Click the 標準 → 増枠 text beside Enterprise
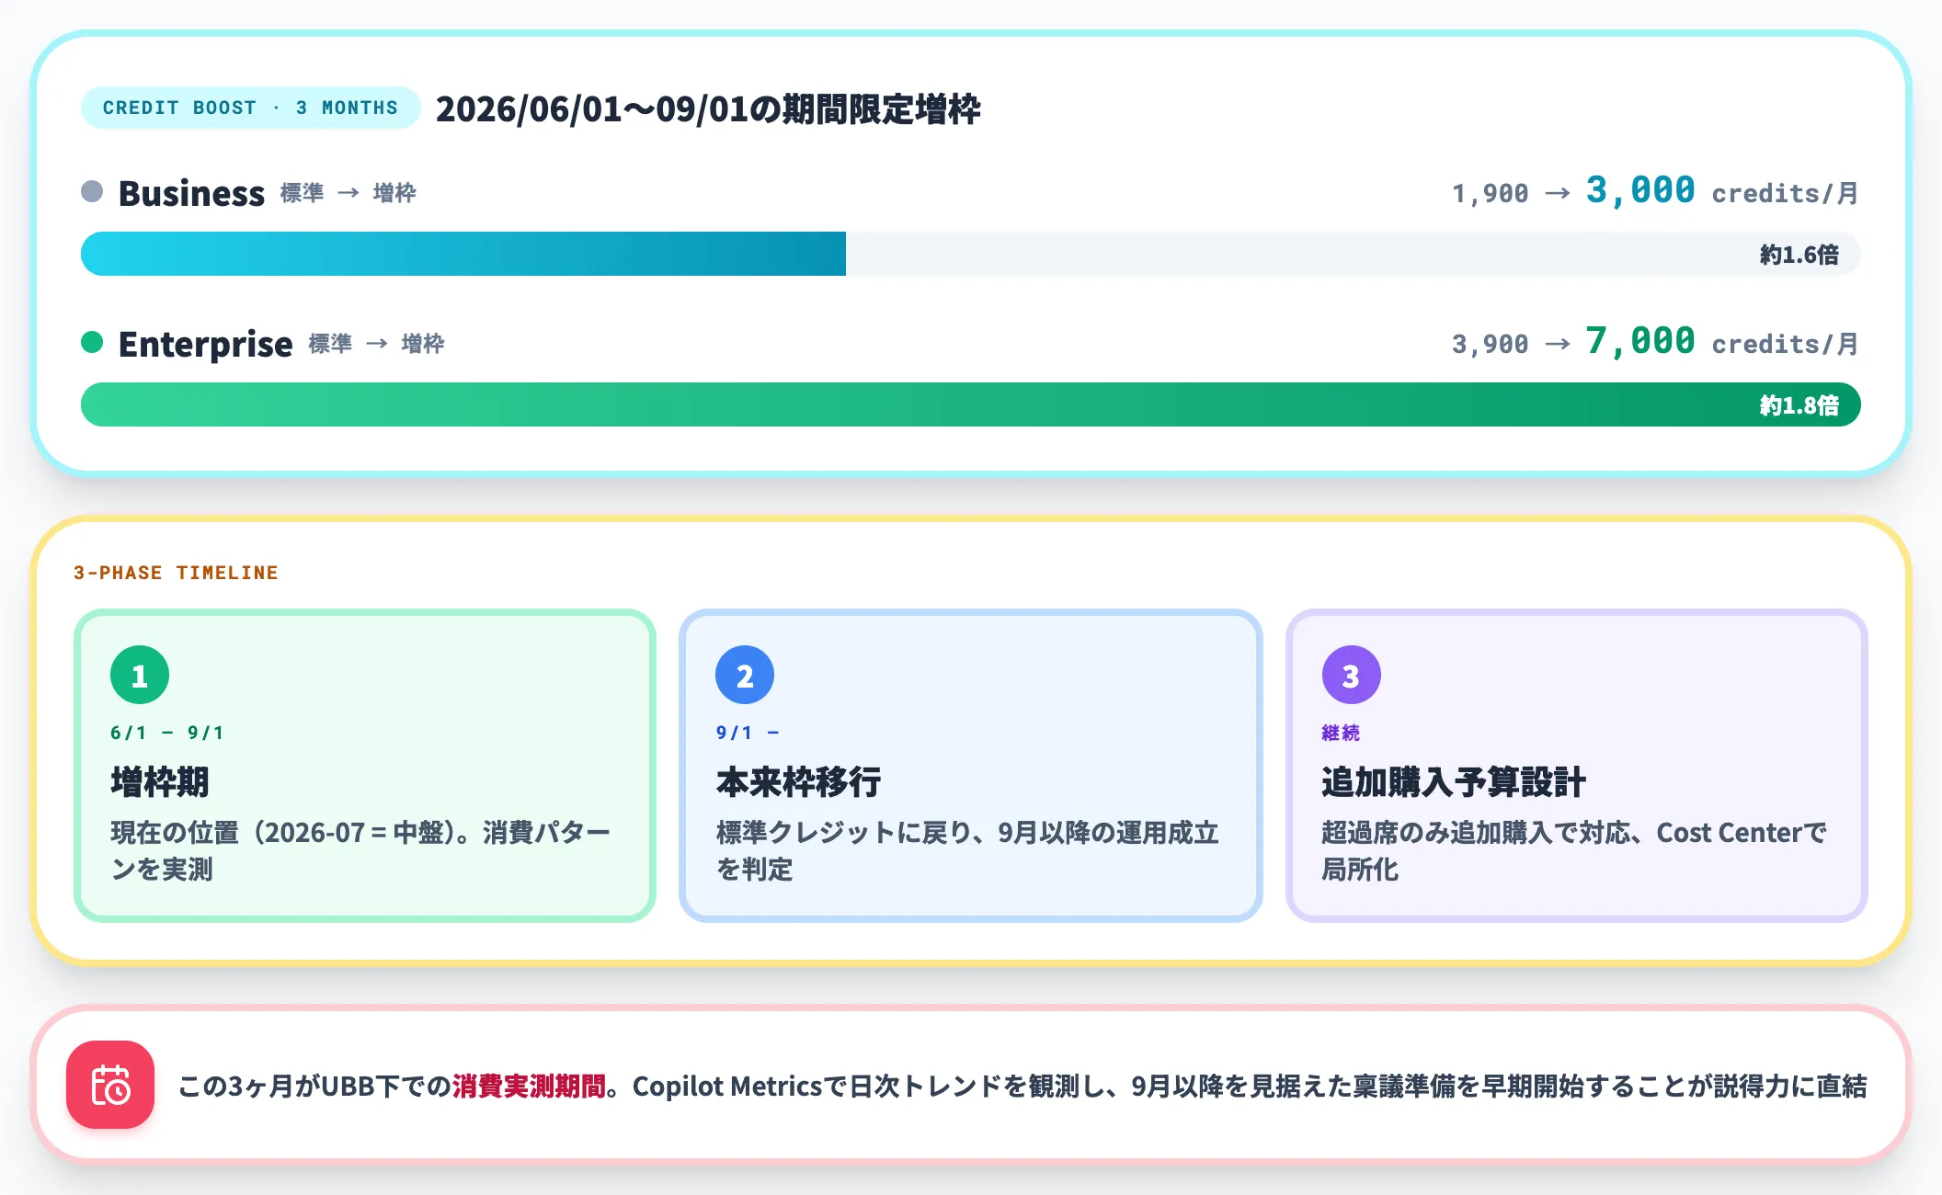Image resolution: width=1942 pixels, height=1195 pixels. pyautogui.click(x=377, y=344)
